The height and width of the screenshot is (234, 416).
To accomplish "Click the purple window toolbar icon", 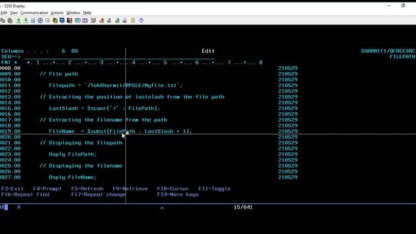I will (85, 20).
